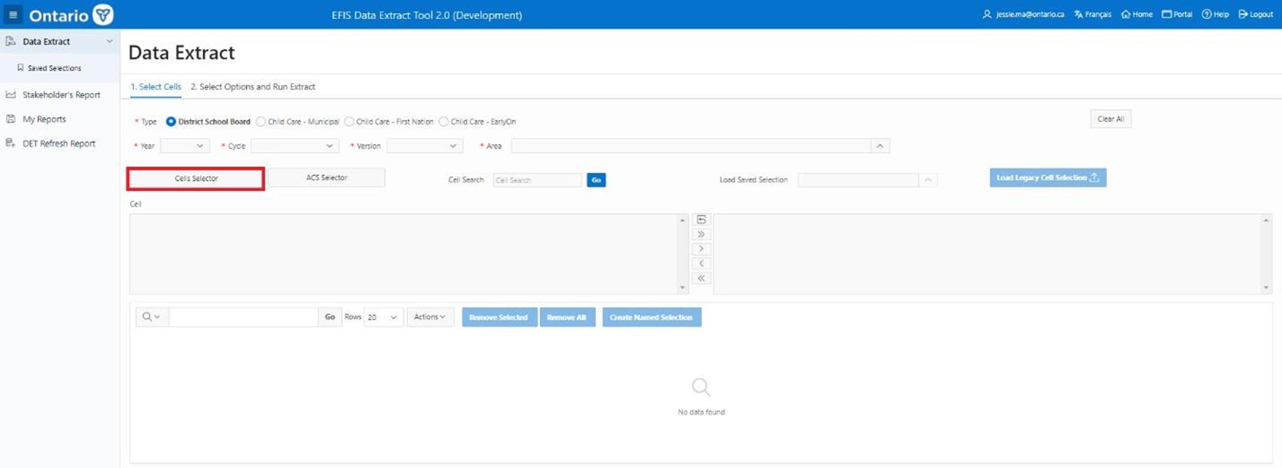Click the move-all-left double chevron icon
Screen dimensions: 1282x468
point(701,278)
